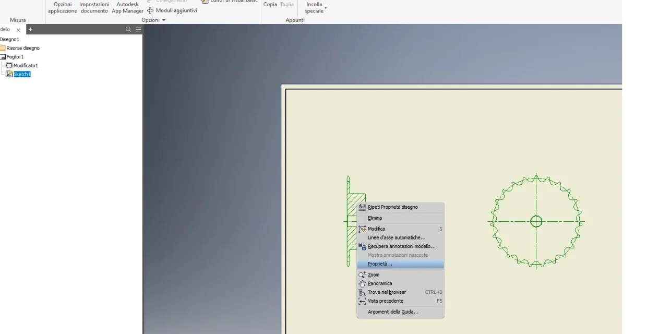
Task: Open the browser panel hamburger menu
Action: [138, 30]
